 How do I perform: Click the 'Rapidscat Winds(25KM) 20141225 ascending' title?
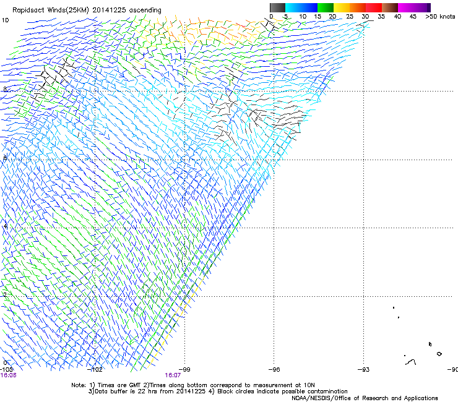tap(87, 11)
